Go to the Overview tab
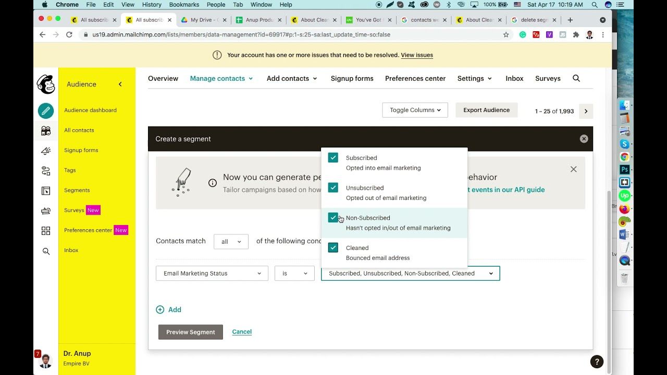The height and width of the screenshot is (375, 667). 163,78
